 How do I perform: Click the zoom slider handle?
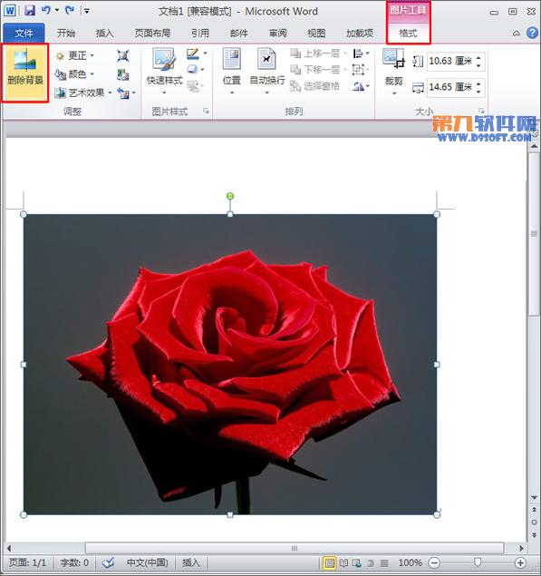pos(478,562)
